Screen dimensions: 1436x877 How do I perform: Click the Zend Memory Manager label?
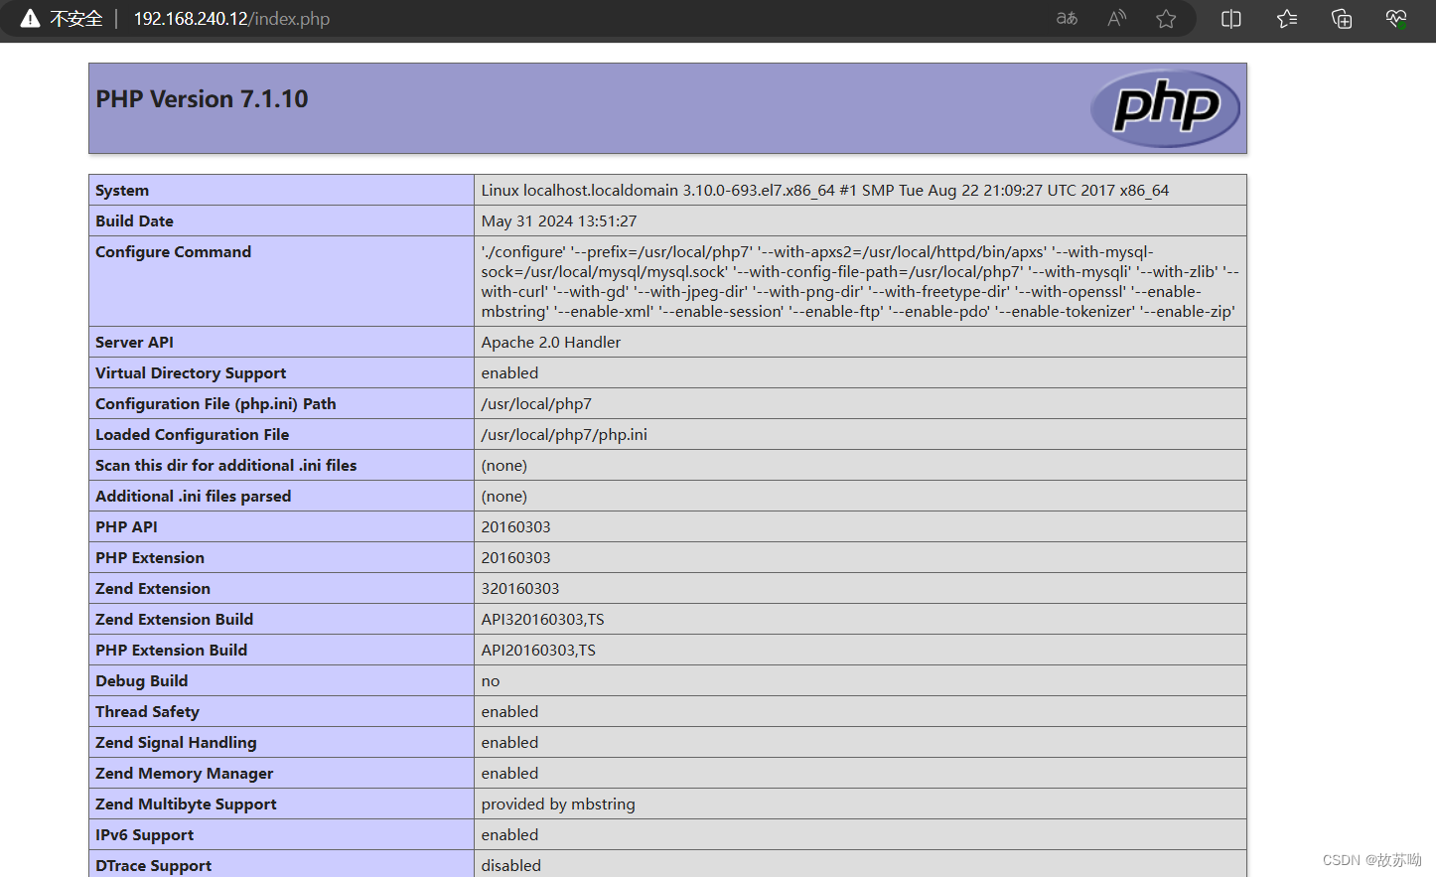(x=184, y=774)
